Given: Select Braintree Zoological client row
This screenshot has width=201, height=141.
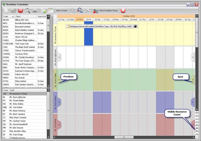Looking at the screenshot, I should point(24,34).
